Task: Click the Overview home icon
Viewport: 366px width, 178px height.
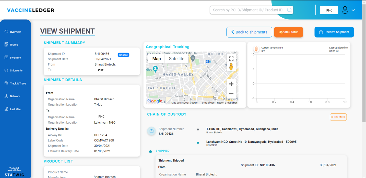Action: click(x=6, y=31)
